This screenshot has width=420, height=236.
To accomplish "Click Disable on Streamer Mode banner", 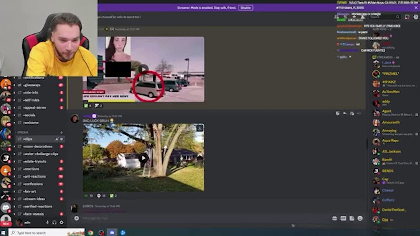I will pyautogui.click(x=245, y=8).
